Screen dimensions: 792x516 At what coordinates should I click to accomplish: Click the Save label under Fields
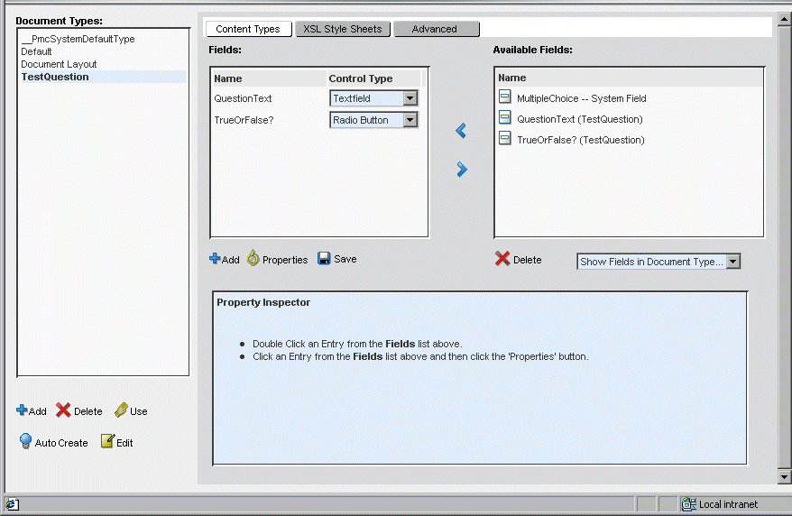tap(345, 259)
